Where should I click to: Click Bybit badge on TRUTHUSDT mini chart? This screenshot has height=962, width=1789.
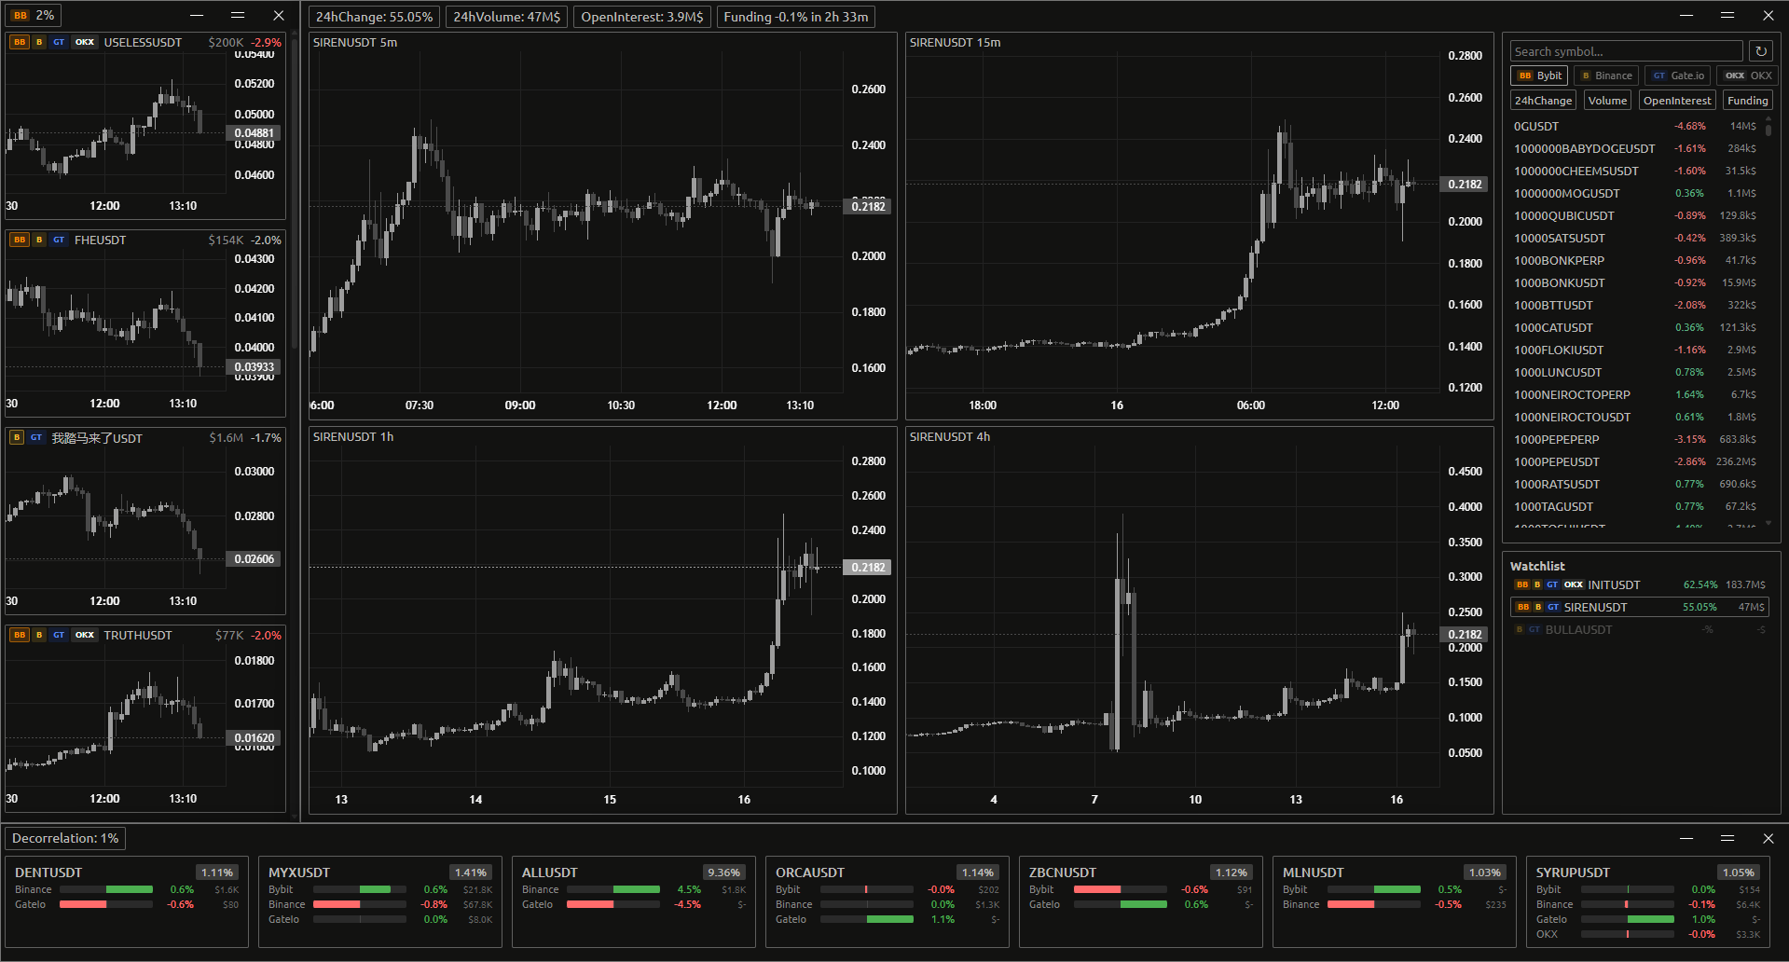pos(20,635)
